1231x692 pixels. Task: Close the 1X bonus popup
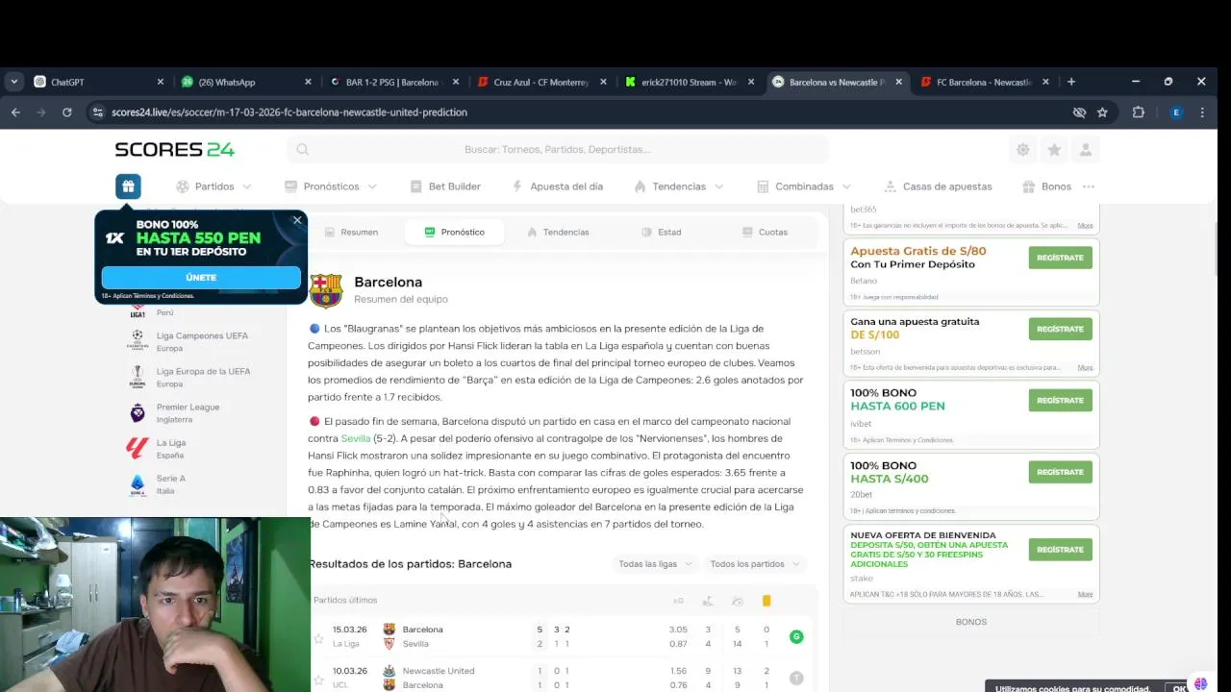point(297,220)
